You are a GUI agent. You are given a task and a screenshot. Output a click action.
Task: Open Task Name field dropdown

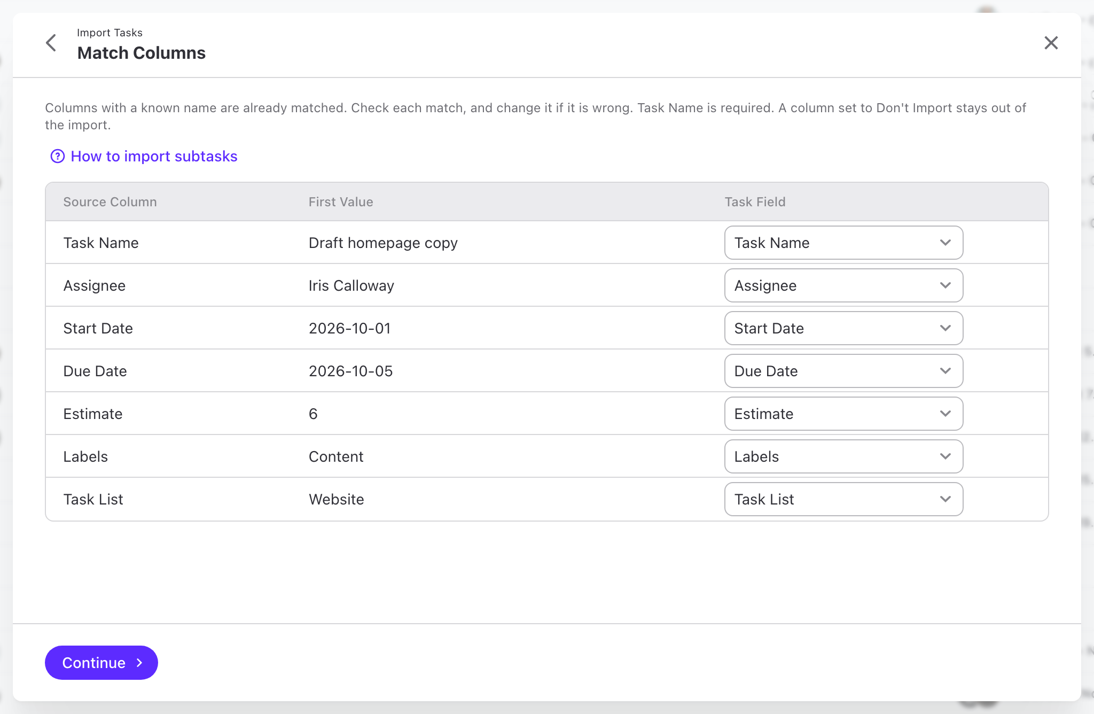(x=843, y=243)
